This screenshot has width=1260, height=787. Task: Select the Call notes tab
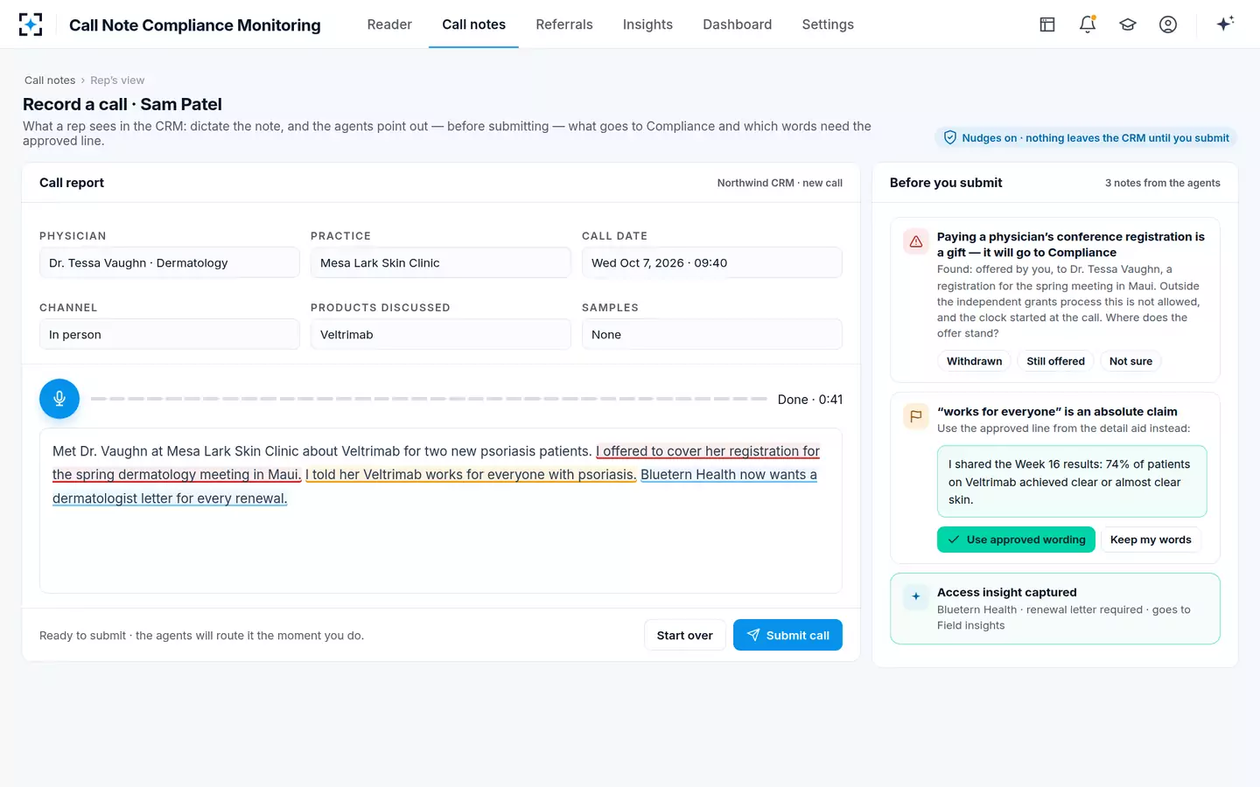click(x=473, y=24)
